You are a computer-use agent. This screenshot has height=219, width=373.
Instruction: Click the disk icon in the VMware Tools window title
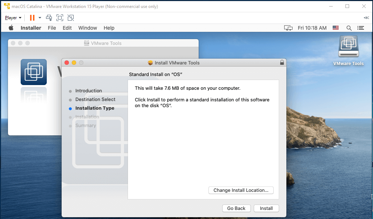87,43
